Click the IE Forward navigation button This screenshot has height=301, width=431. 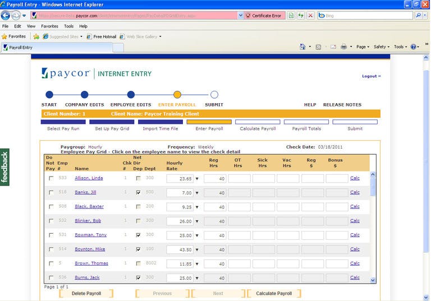click(x=16, y=15)
